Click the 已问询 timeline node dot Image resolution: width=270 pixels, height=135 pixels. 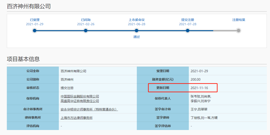(85, 31)
